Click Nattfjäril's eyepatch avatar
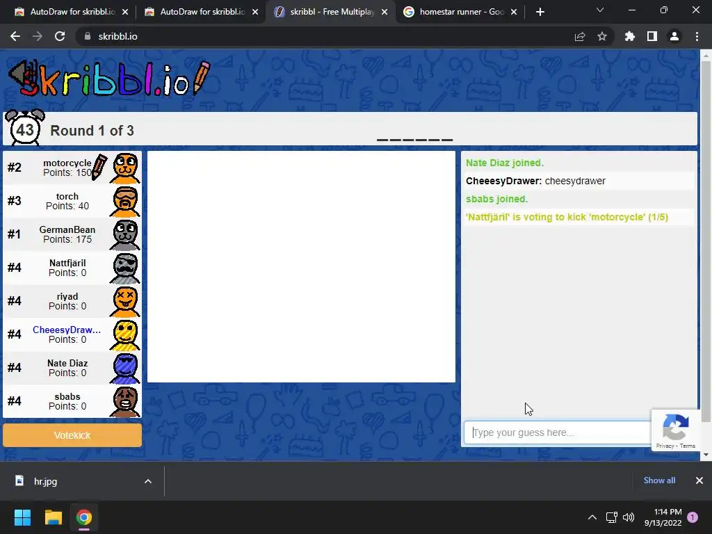The image size is (712, 534). click(x=125, y=268)
